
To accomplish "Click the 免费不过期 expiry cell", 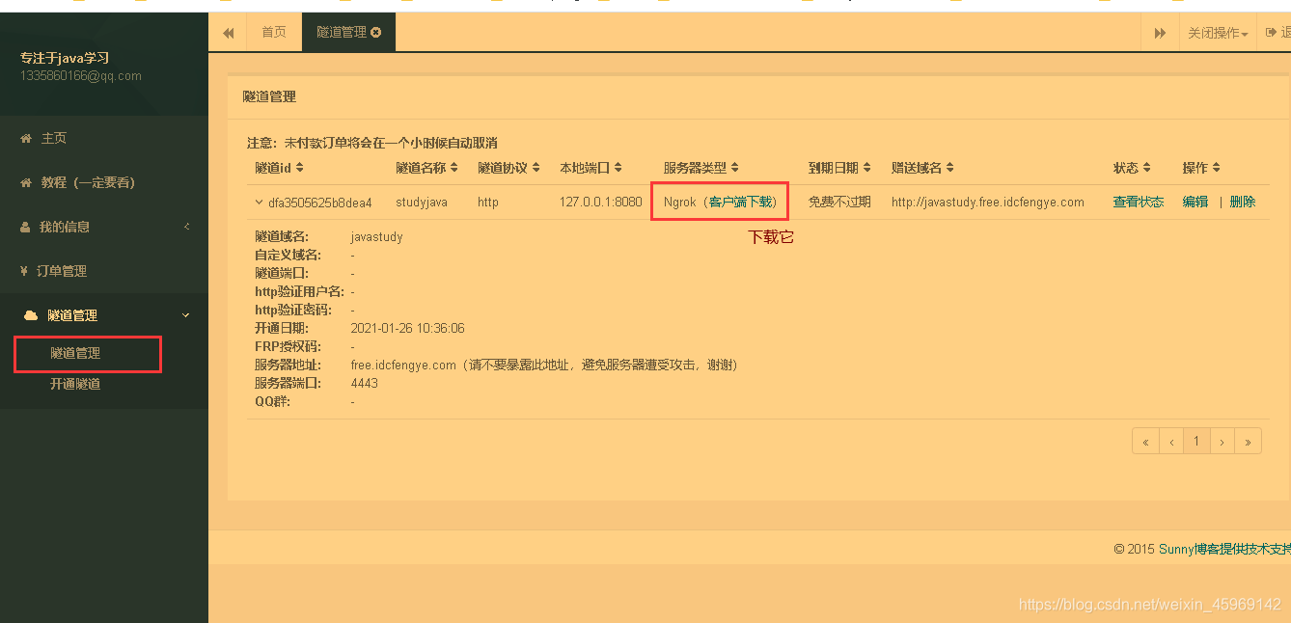I will pos(839,203).
